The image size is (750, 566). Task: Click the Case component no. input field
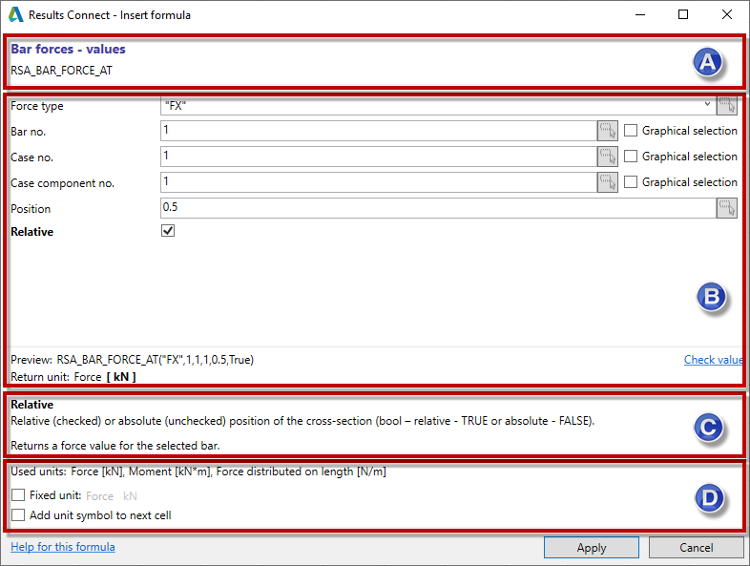tap(379, 182)
